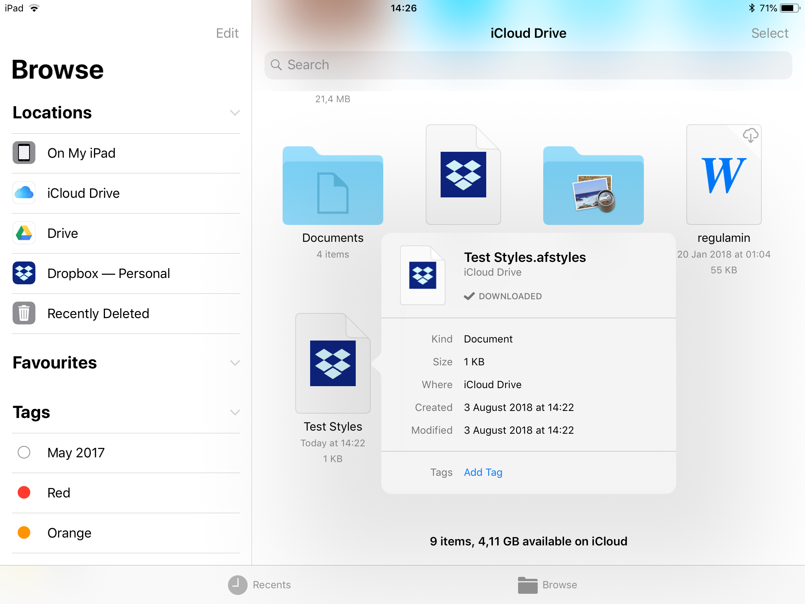Tap the Dropbox-branded file above the info panel
805x604 pixels.
(463, 175)
